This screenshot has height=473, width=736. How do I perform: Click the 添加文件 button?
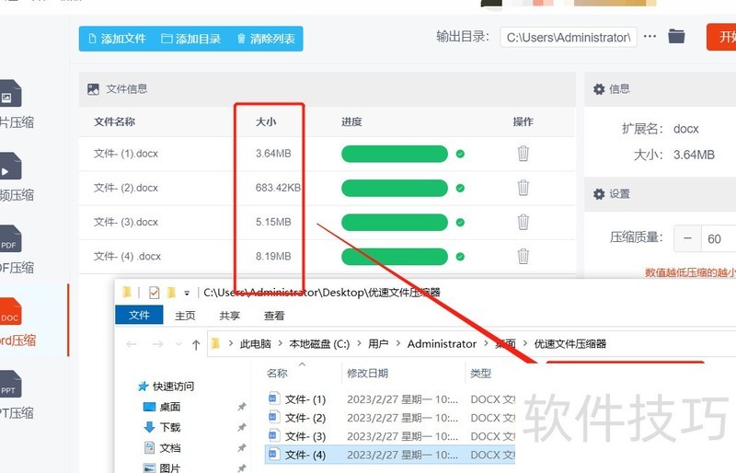(x=116, y=39)
